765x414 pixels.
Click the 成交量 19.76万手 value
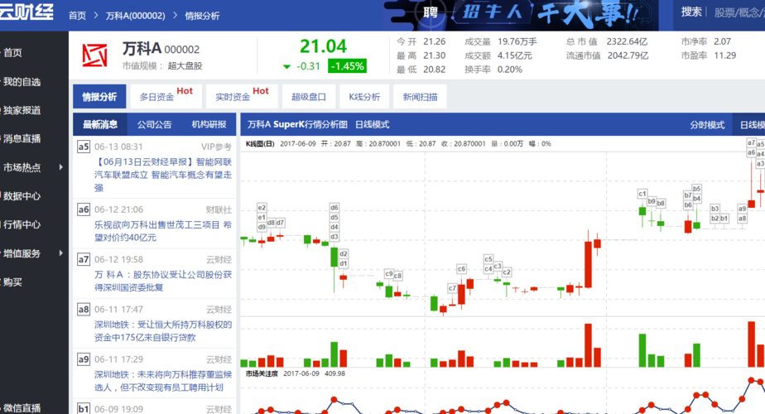pos(517,41)
